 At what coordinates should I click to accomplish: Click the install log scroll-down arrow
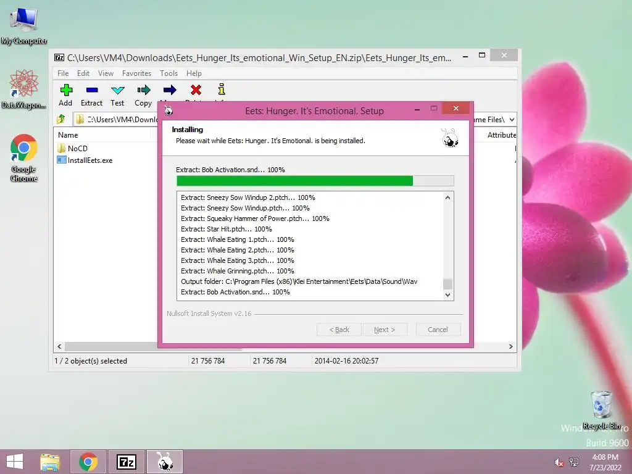point(447,294)
